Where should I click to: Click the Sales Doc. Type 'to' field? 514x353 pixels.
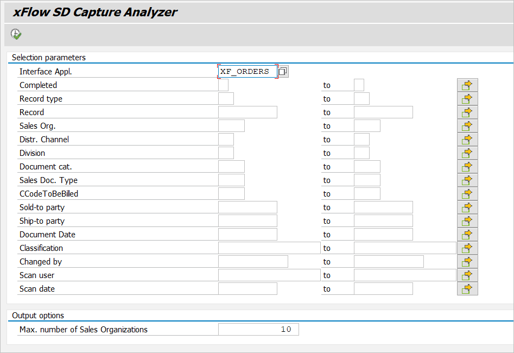367,180
